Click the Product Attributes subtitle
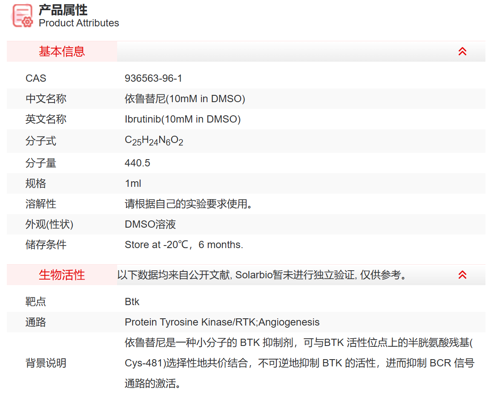Viewport: 488px width, 400px height. pos(79,23)
